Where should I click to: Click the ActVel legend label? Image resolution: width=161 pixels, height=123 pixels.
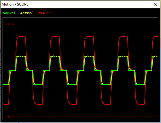coord(26,13)
